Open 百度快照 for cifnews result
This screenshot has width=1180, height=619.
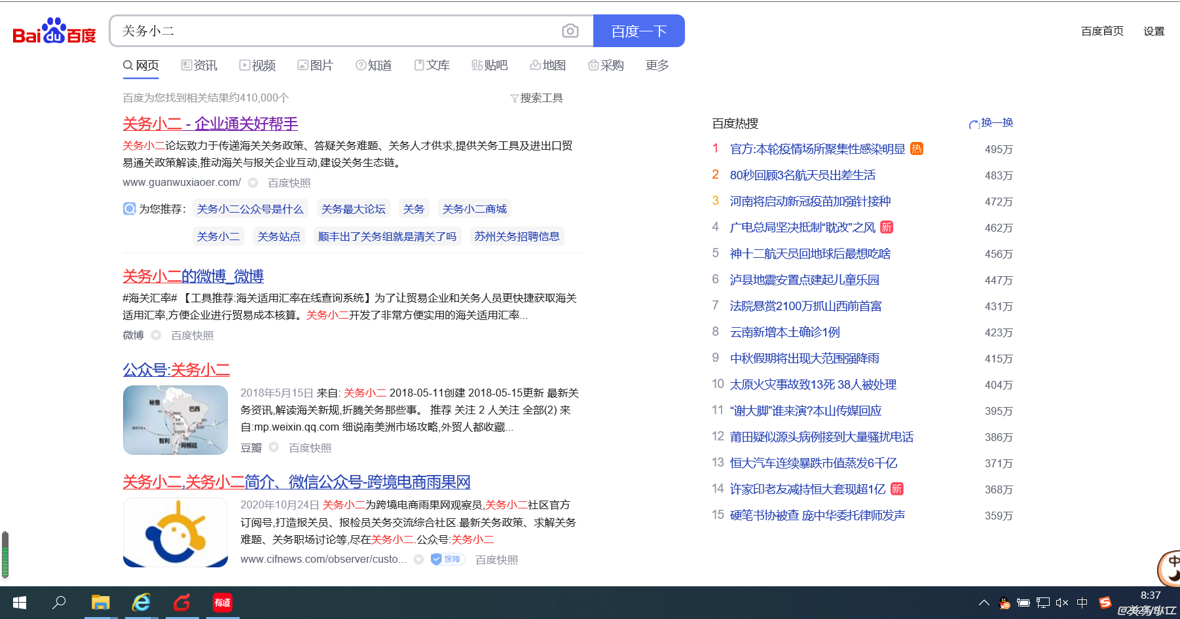point(497,560)
